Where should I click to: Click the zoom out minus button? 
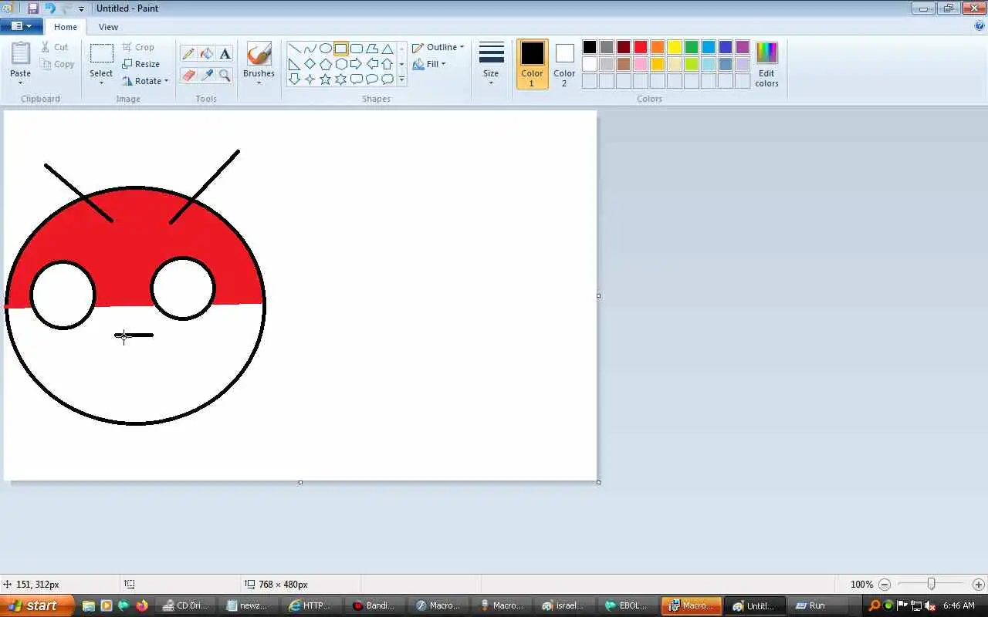tap(885, 585)
